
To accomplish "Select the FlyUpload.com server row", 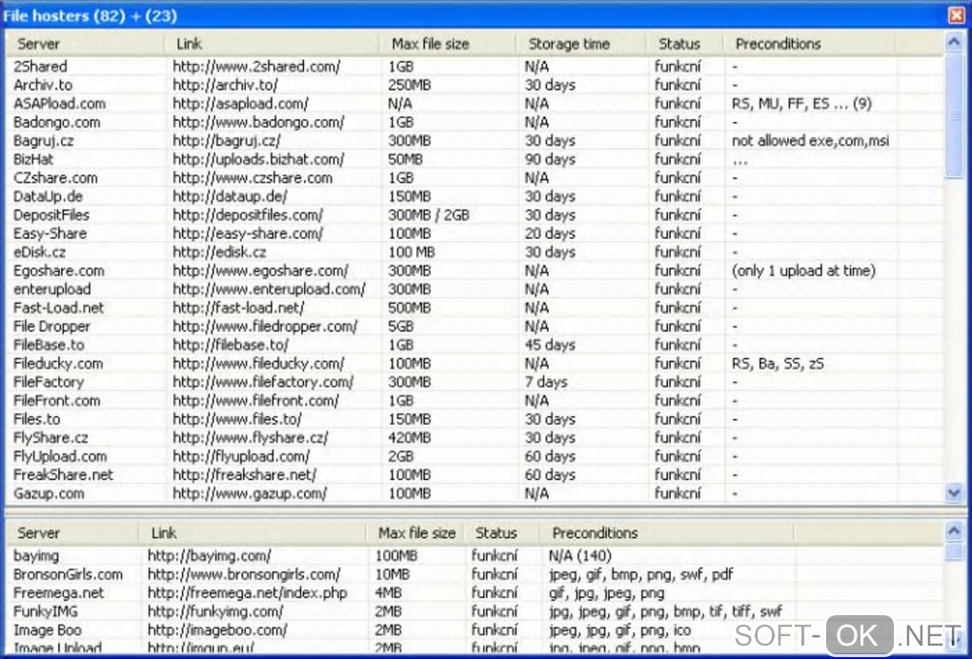I will [476, 456].
